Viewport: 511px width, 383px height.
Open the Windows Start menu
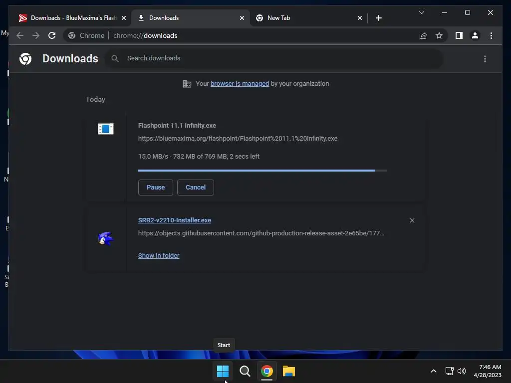[x=223, y=371]
